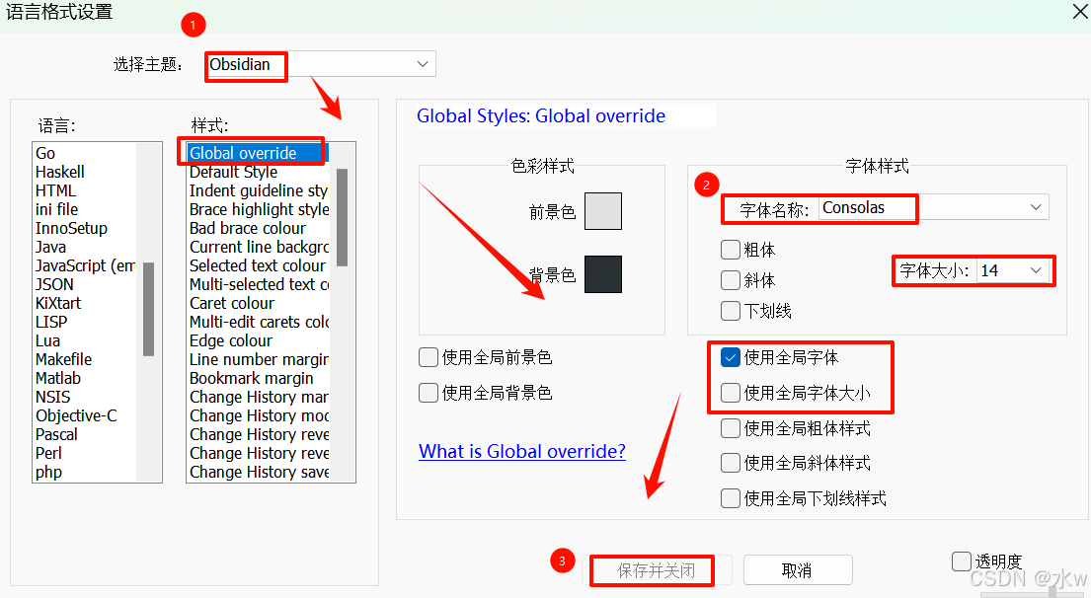Select Edge colour style entry
This screenshot has width=1091, height=598.
(x=258, y=340)
